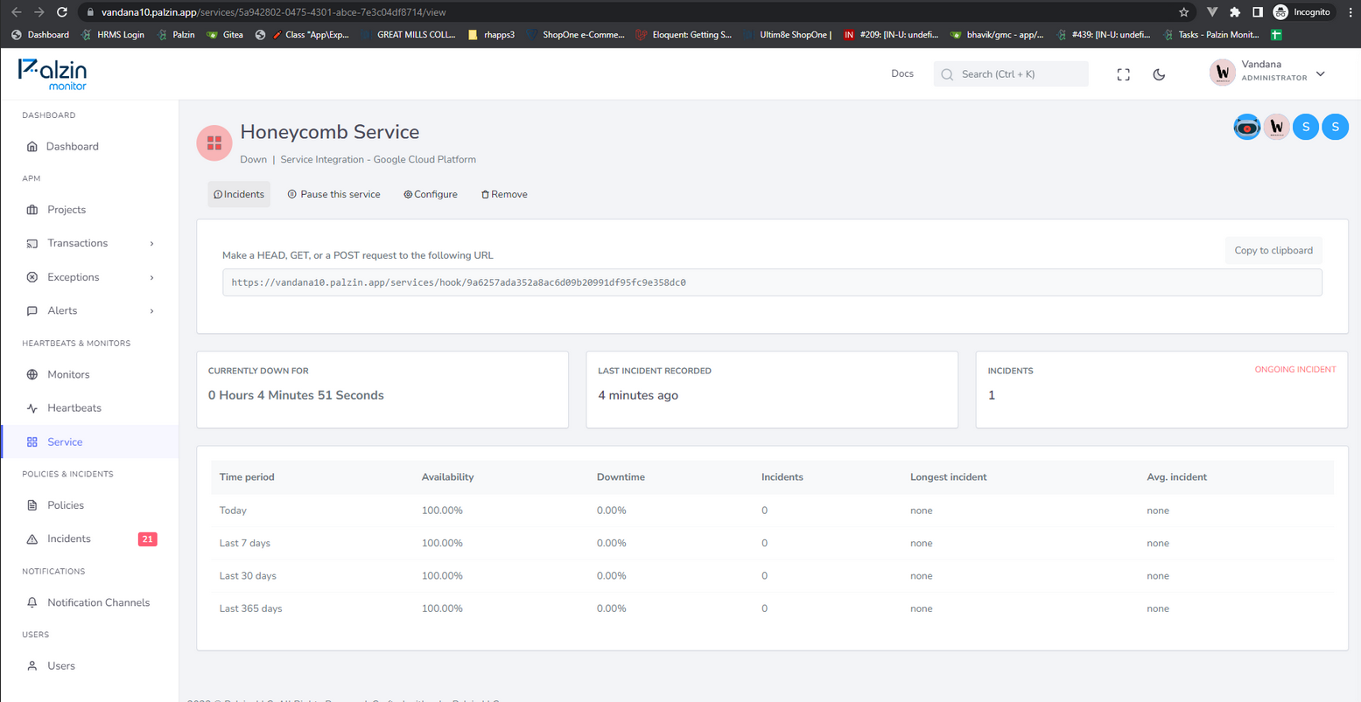The height and width of the screenshot is (702, 1361).
Task: Open the Users sidebar item
Action: pyautogui.click(x=89, y=665)
